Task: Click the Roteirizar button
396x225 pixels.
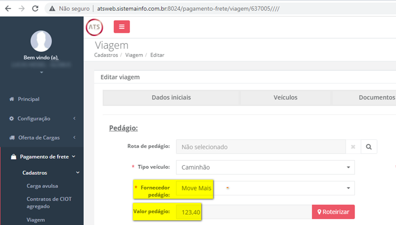Action: point(333,212)
